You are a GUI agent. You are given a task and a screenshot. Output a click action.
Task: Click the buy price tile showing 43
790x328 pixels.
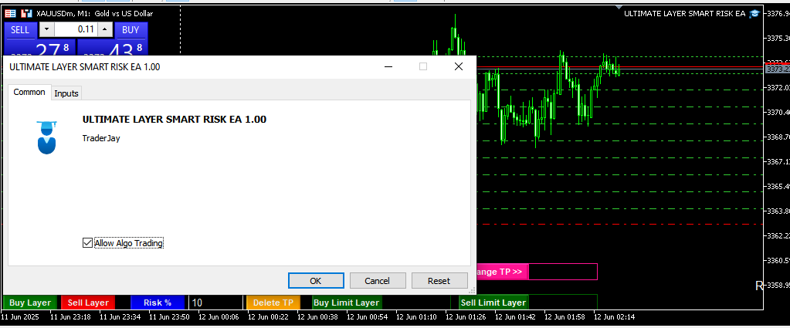112,49
